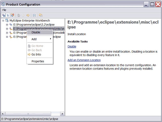Click the Go Back arrow toolbar icon
The width and height of the screenshot is (162, 122).
click(23, 15)
